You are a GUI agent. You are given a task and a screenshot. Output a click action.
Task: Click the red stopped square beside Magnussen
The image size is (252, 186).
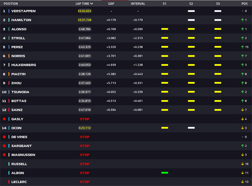[4, 155]
